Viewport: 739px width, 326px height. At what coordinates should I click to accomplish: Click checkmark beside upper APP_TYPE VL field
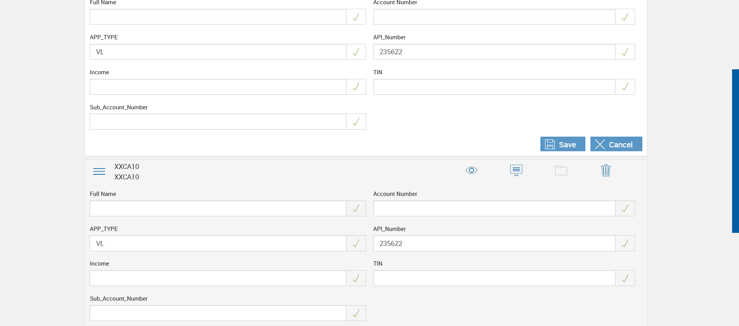(356, 52)
